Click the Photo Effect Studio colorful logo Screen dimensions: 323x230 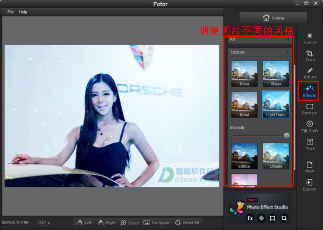coord(237,208)
